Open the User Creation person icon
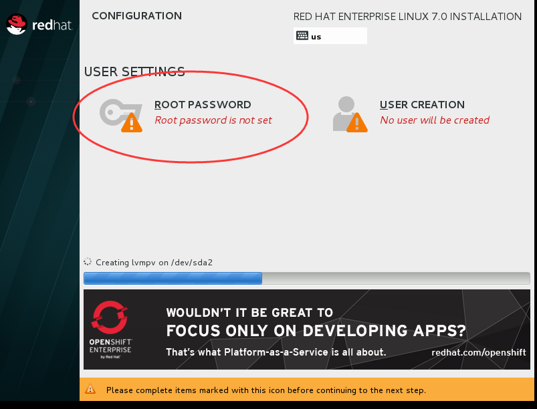 (350, 114)
